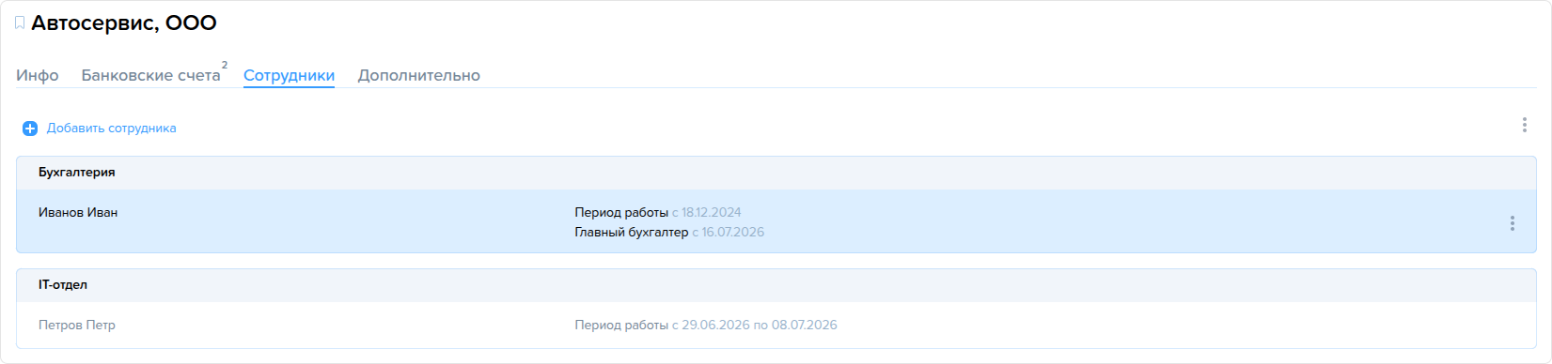Switch to the Инфо tab

tap(38, 75)
